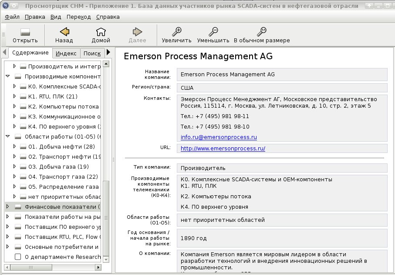Open the Файл menu
The width and height of the screenshot is (395, 275).
[12, 17]
